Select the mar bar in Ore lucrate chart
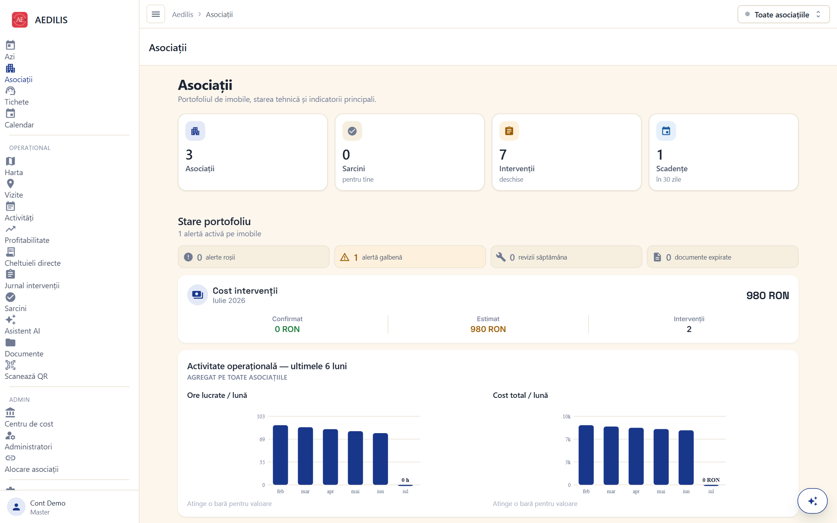The width and height of the screenshot is (837, 523). click(305, 456)
